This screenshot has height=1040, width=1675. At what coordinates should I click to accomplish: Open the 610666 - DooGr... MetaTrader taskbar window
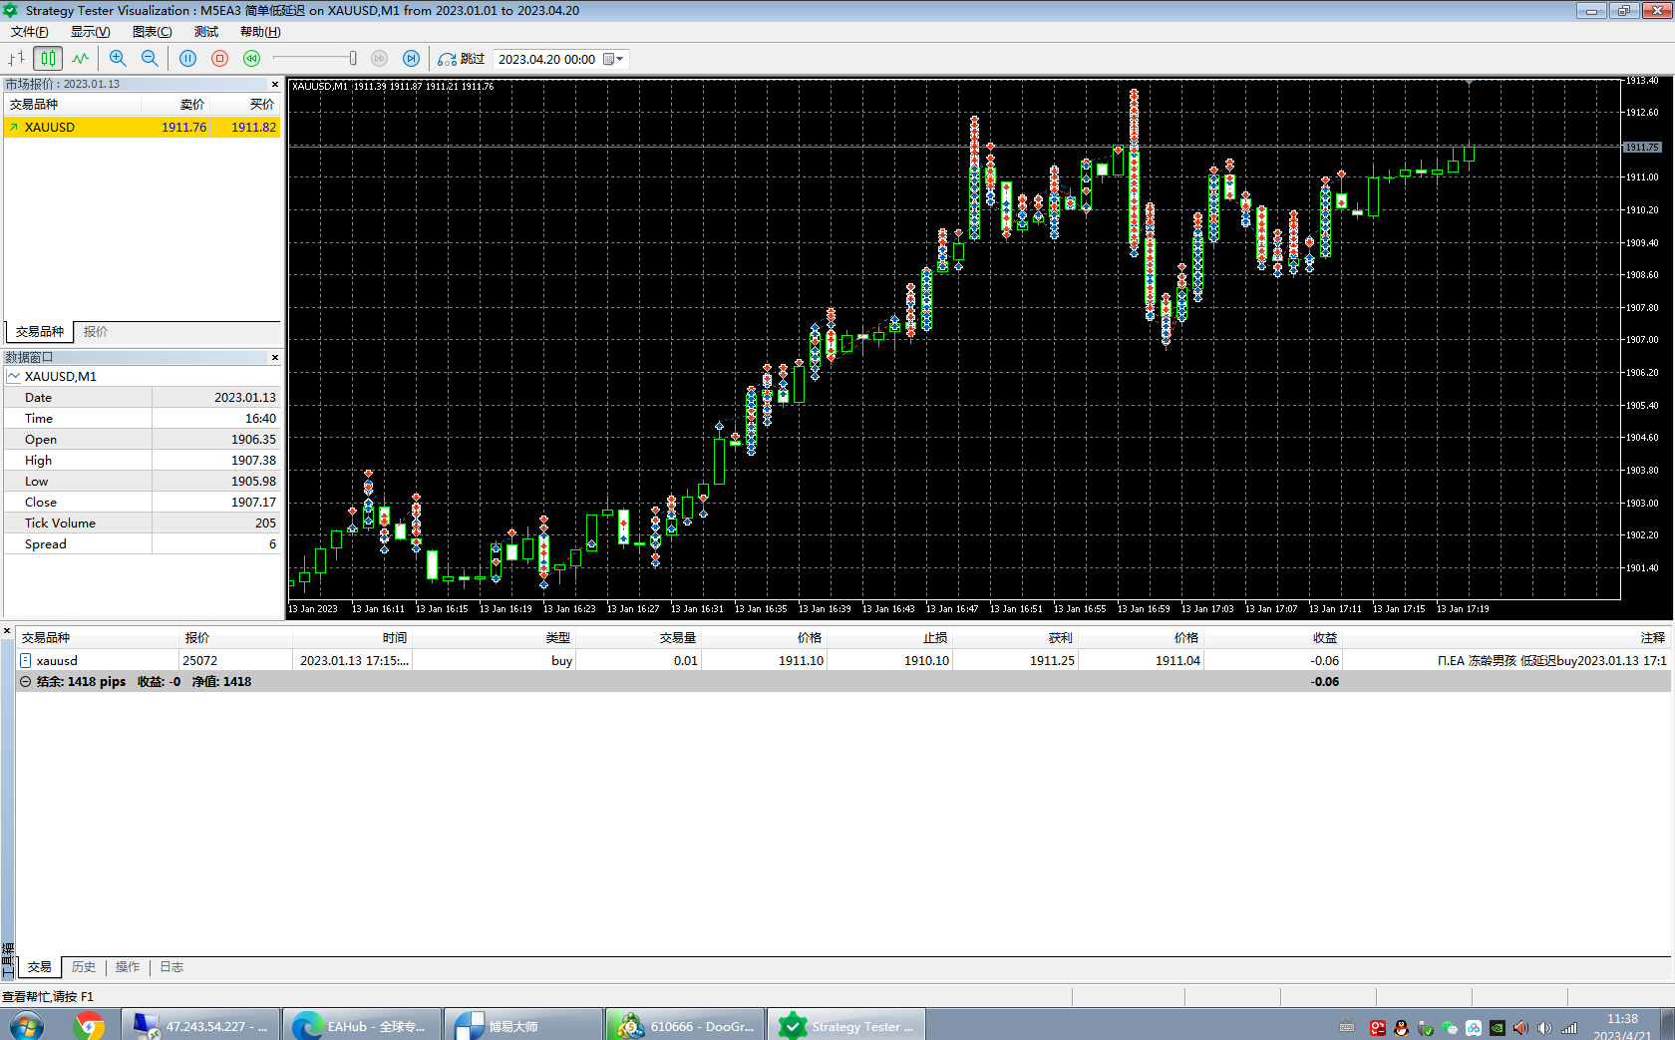(685, 1026)
